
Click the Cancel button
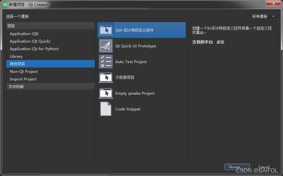point(264,167)
